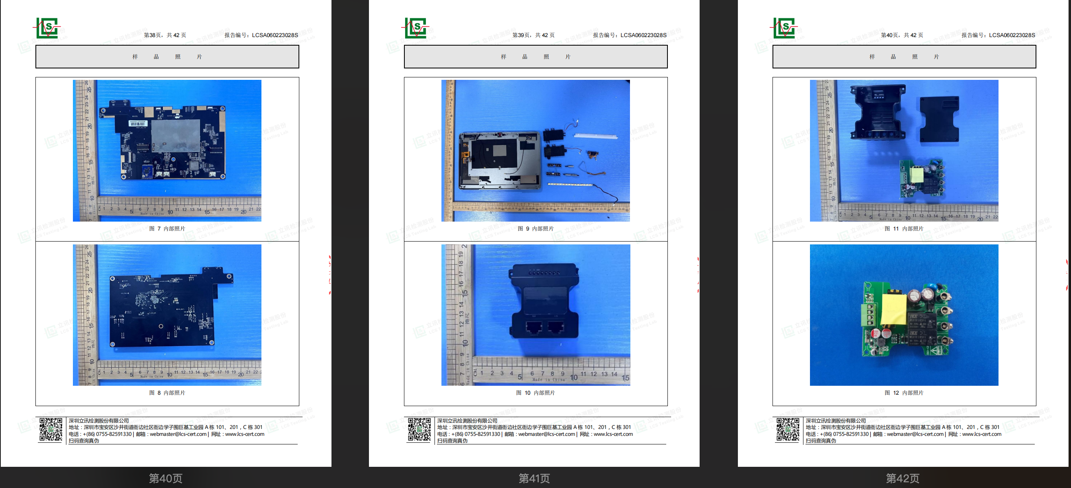Screen dimensions: 1071x488
Task: Click Figure 8 black PCB back photo
Action: click(167, 314)
